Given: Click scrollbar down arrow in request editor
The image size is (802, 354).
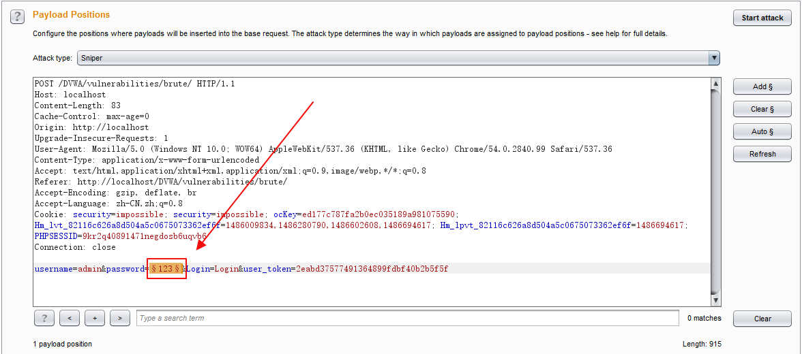Looking at the screenshot, I should point(715,300).
